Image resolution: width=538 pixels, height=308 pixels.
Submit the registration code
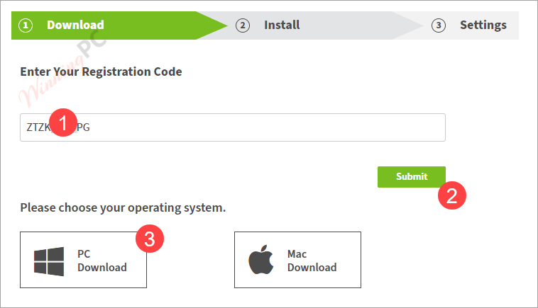tap(412, 177)
